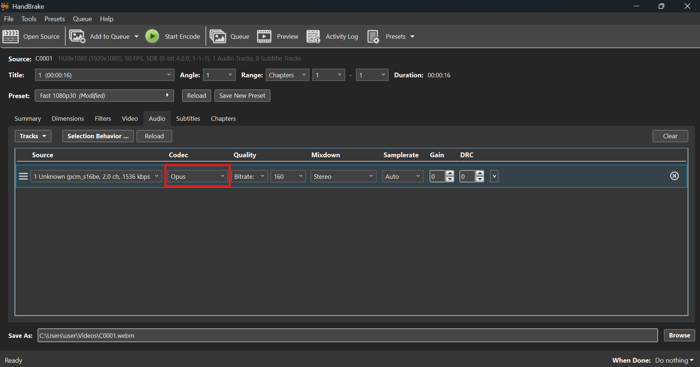Open the bitrate value dropdown showing 160
The image size is (700, 367).
point(288,177)
